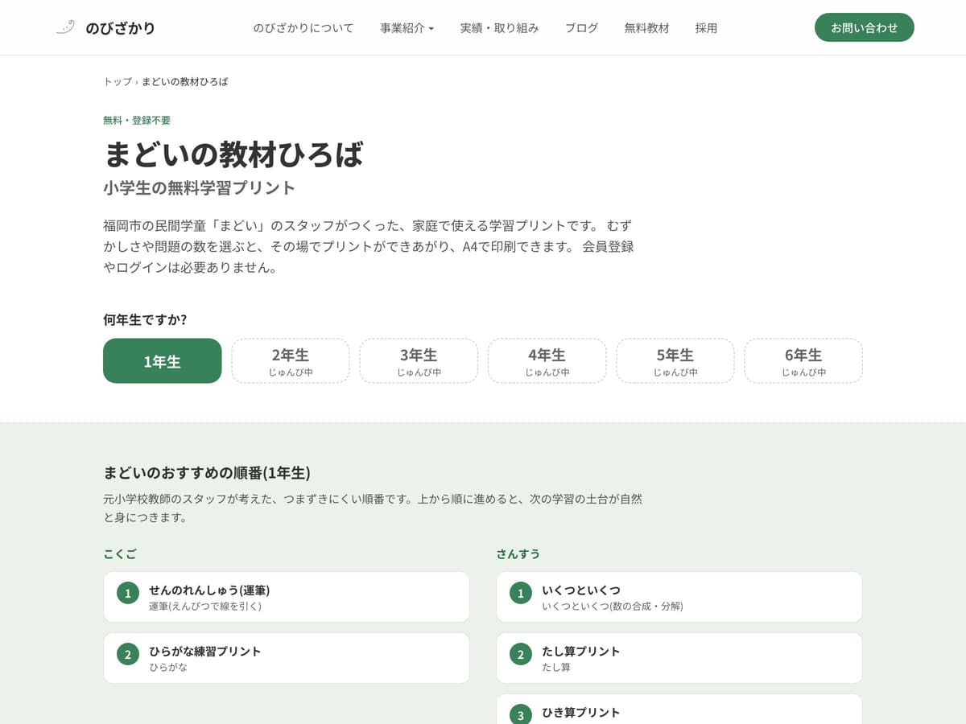Click the こくご section heading
The height and width of the screenshot is (724, 966).
[x=120, y=554]
